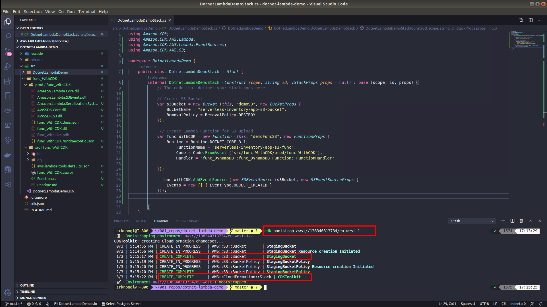
Task: Open the Search view in activity bar
Action: (x=8, y=36)
